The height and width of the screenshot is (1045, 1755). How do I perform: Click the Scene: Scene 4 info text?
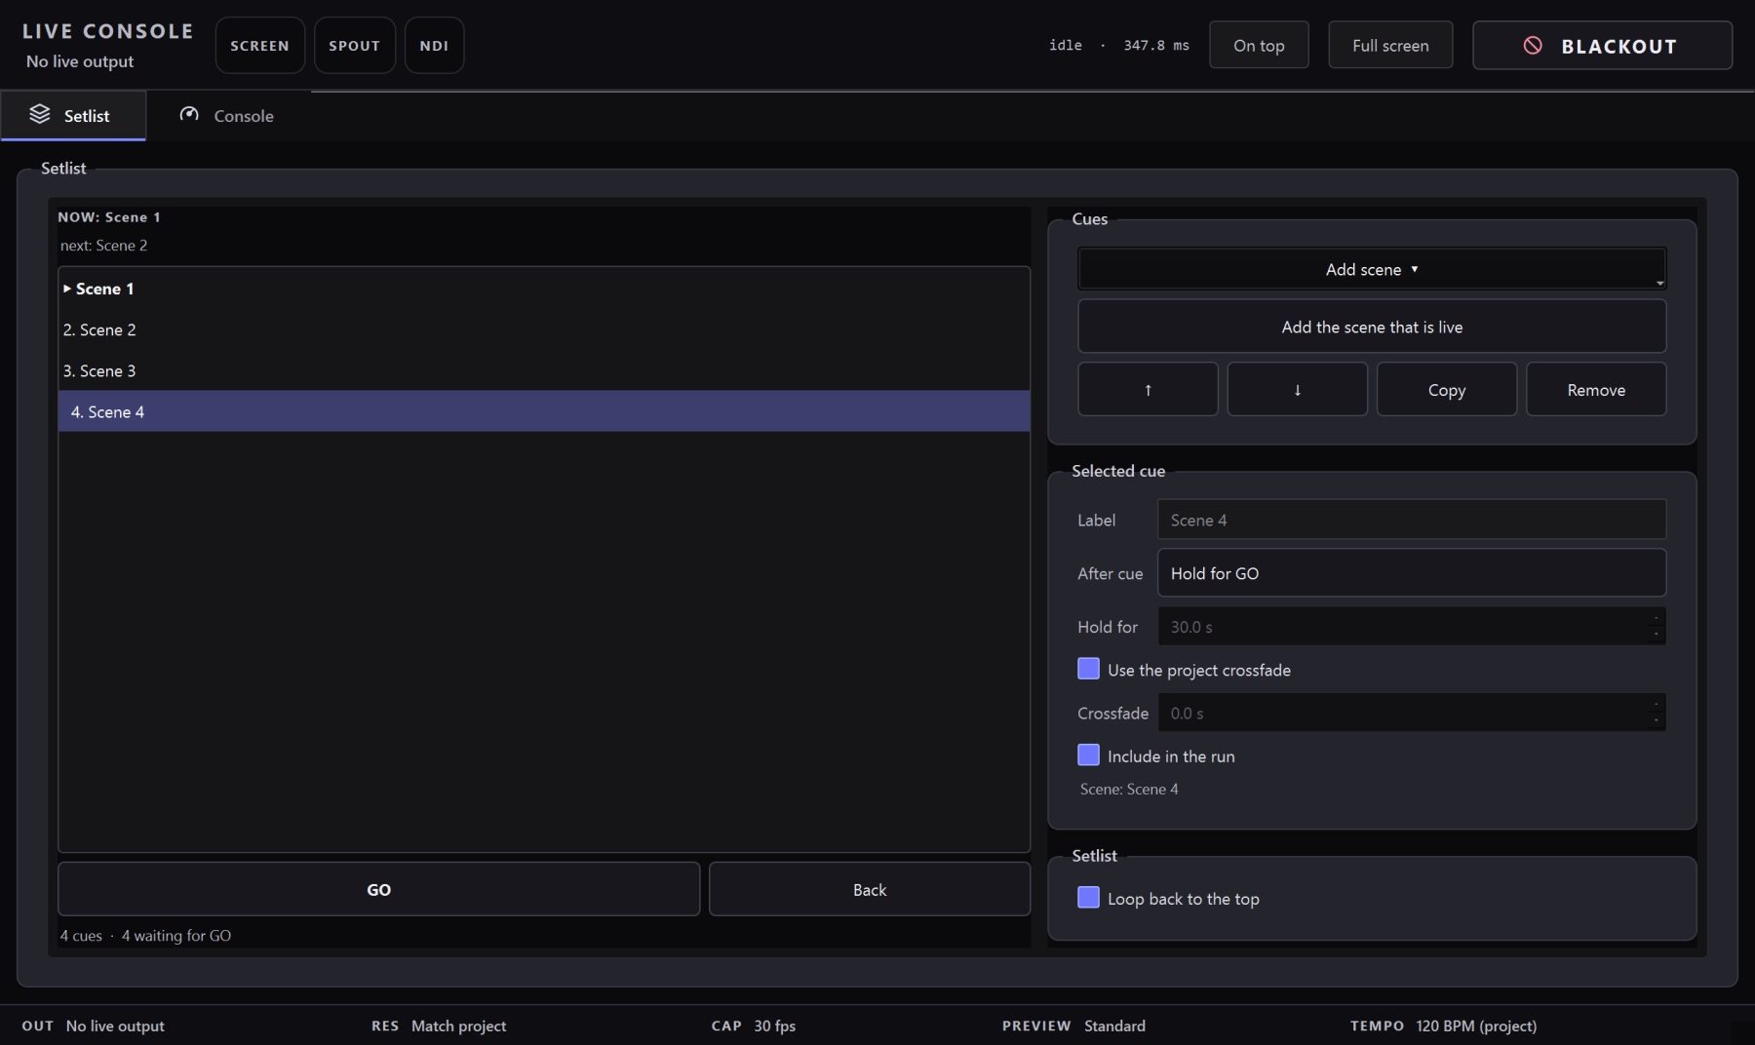tap(1128, 789)
